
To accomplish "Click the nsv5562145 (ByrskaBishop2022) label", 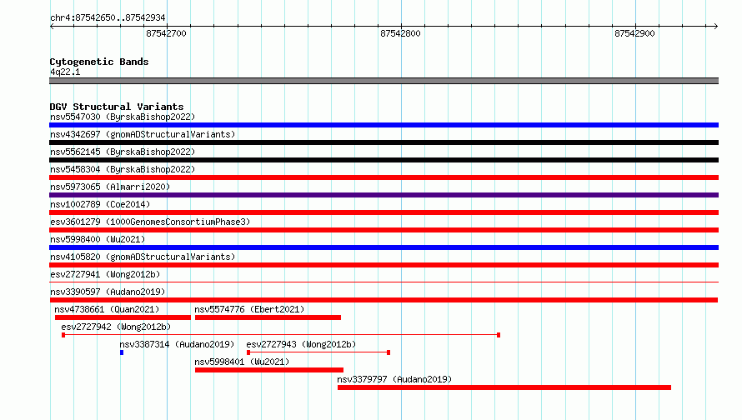I will pyautogui.click(x=123, y=152).
